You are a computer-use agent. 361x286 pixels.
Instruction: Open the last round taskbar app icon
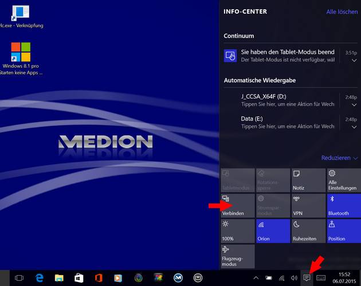point(198,278)
